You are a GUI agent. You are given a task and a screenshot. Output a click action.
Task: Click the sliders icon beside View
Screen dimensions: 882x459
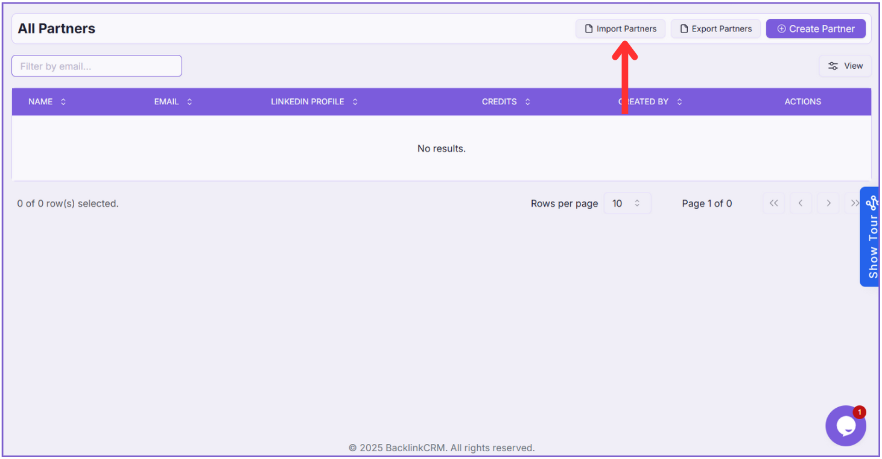833,66
